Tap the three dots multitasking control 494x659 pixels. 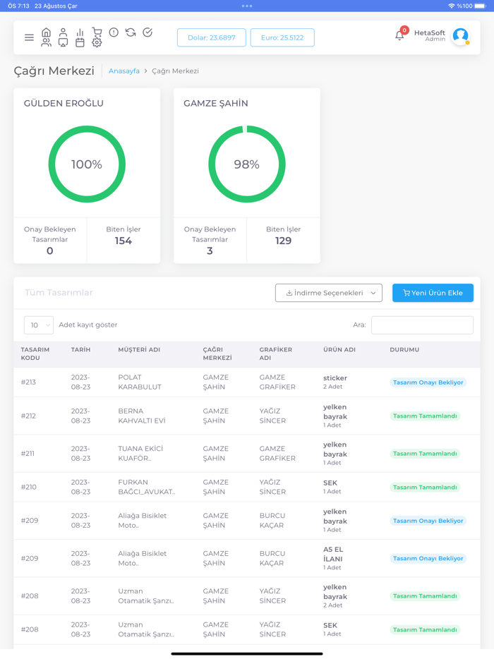(247, 6)
